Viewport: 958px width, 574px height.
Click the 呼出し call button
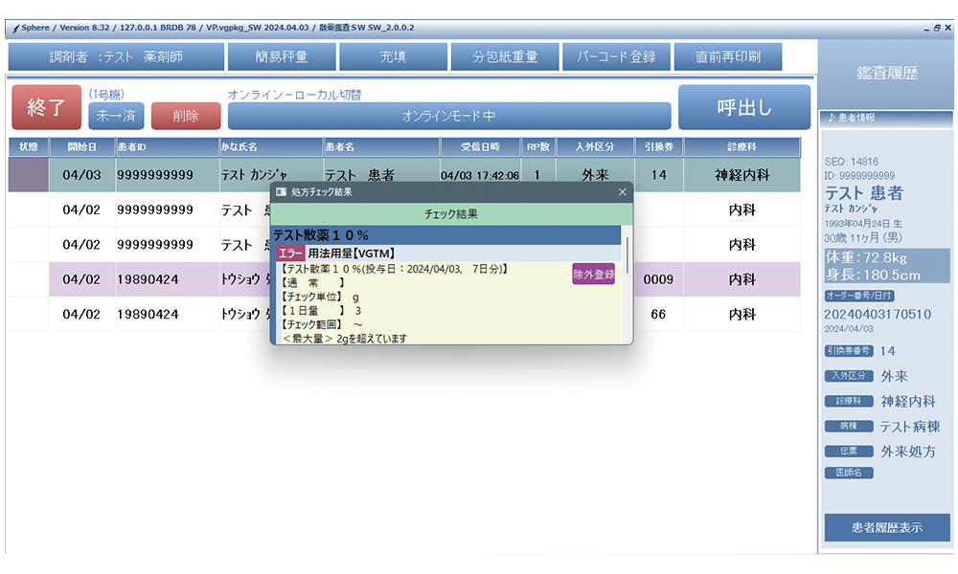744,107
